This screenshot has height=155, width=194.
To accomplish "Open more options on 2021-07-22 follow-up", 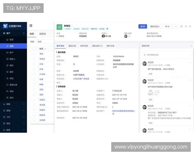I will (x=190, y=62).
